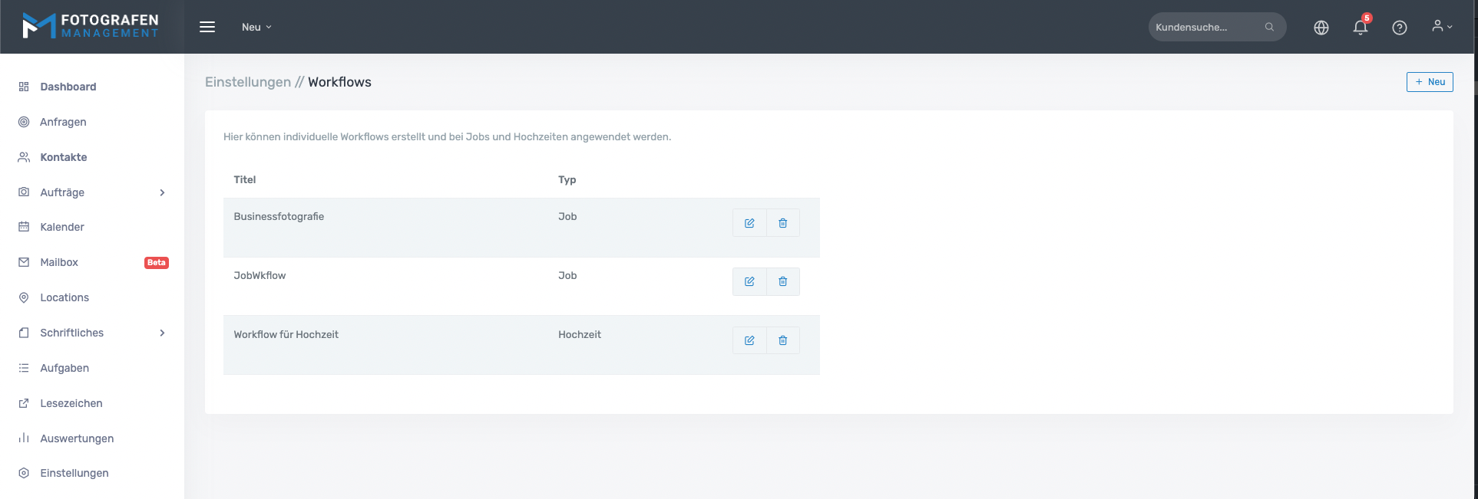Open the user account dropdown
Viewport: 1478px width, 499px height.
[1441, 27]
